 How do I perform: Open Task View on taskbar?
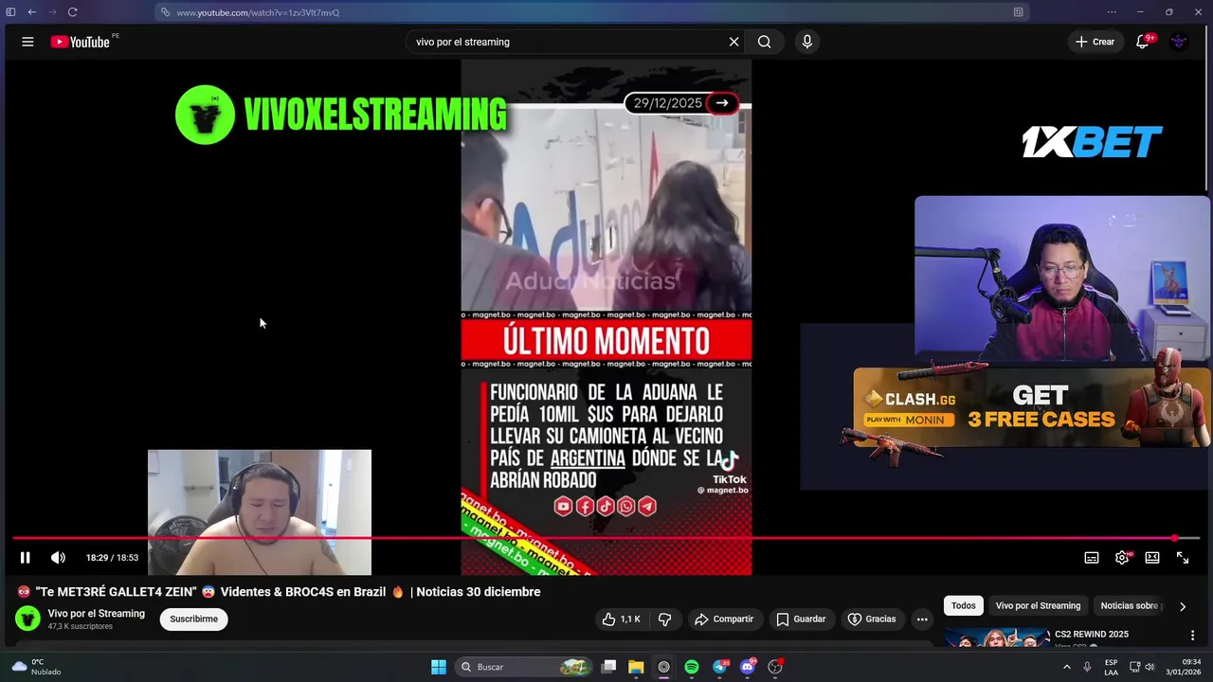pyautogui.click(x=609, y=667)
